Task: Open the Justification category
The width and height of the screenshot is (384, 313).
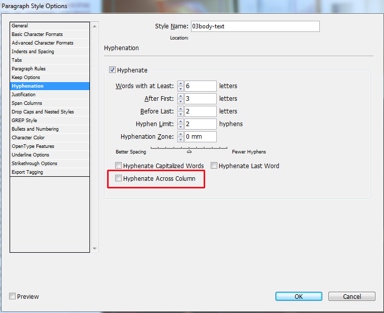Action: [50, 95]
